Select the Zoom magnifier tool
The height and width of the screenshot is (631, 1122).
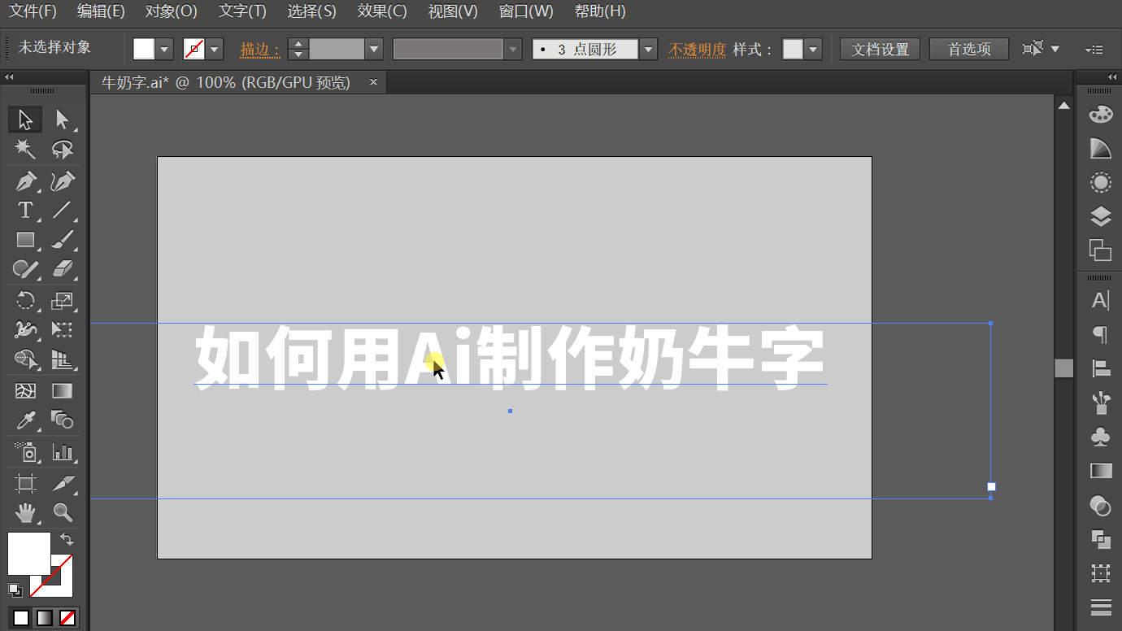coord(62,512)
